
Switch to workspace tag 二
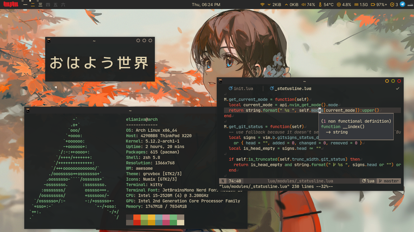(x=33, y=5)
